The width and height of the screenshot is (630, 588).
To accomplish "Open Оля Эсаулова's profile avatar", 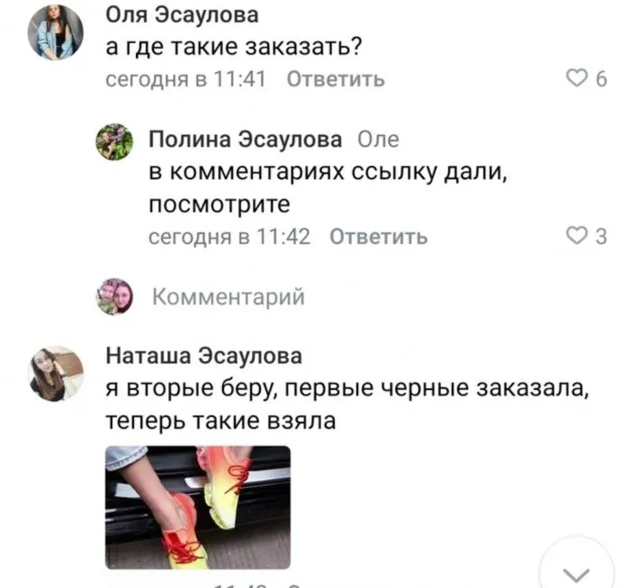I will click(x=56, y=32).
